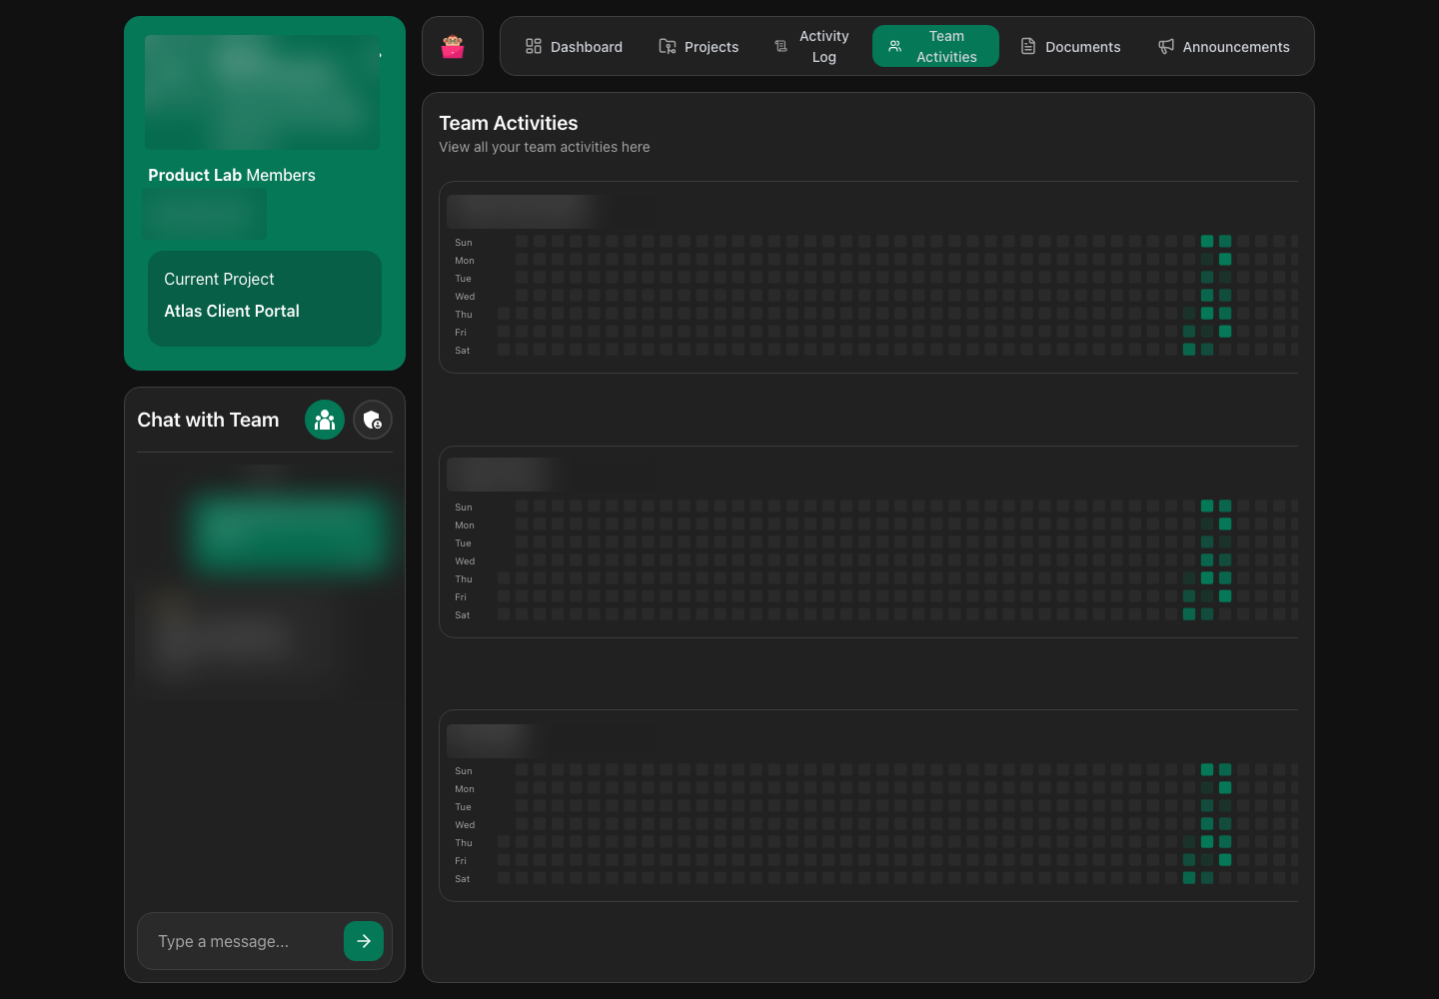View the Announcements tab
The image size is (1439, 999).
coord(1223,46)
